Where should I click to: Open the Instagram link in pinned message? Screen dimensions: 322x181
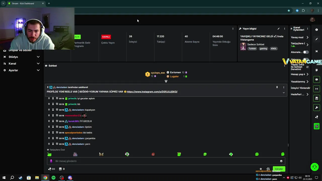pyautogui.click(x=152, y=92)
